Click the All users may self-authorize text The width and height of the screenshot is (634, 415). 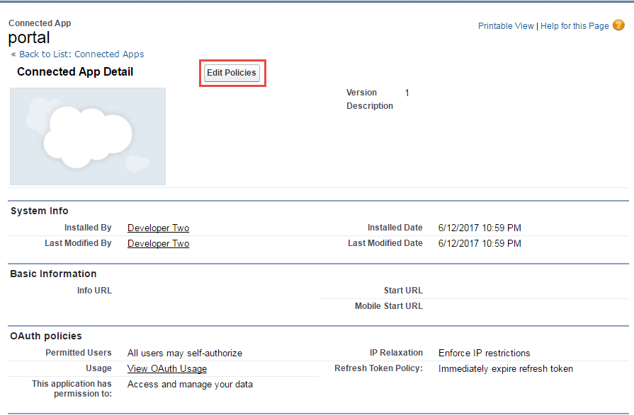pyautogui.click(x=185, y=353)
